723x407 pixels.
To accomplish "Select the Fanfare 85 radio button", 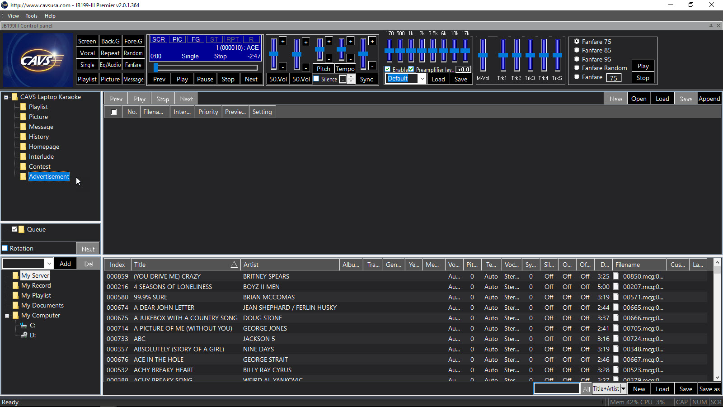I will click(577, 50).
